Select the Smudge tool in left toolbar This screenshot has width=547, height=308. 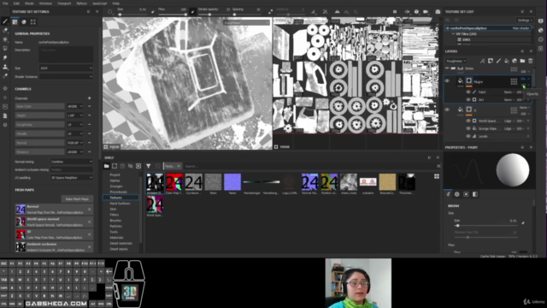point(5,57)
